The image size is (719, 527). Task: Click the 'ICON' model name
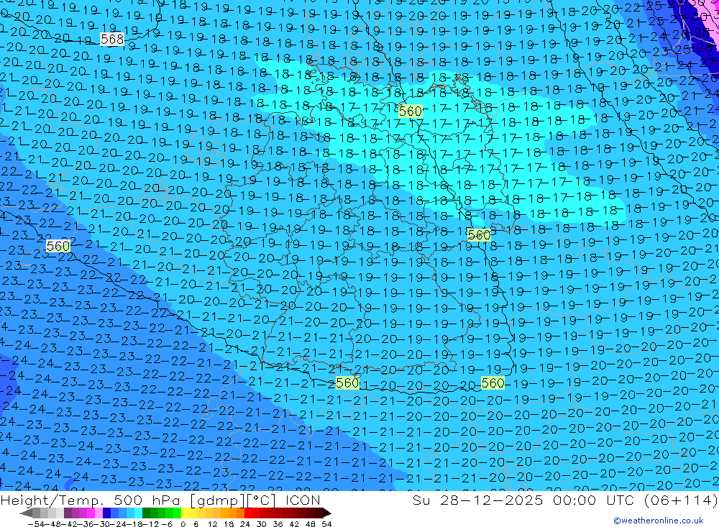(303, 500)
